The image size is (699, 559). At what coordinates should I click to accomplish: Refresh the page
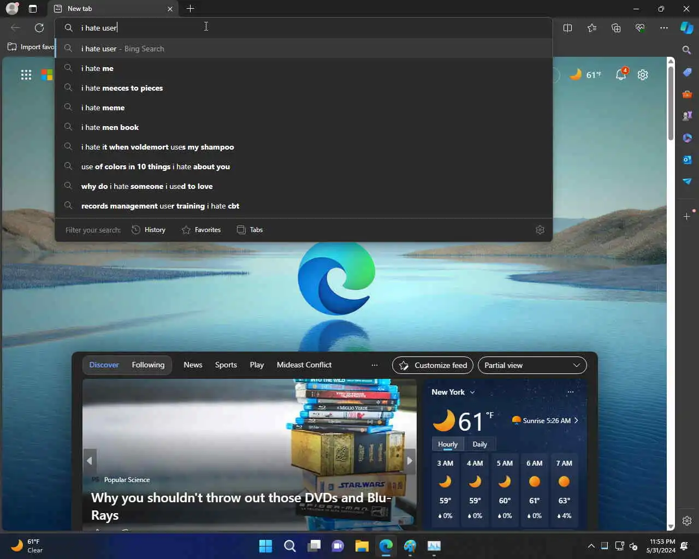pos(39,28)
